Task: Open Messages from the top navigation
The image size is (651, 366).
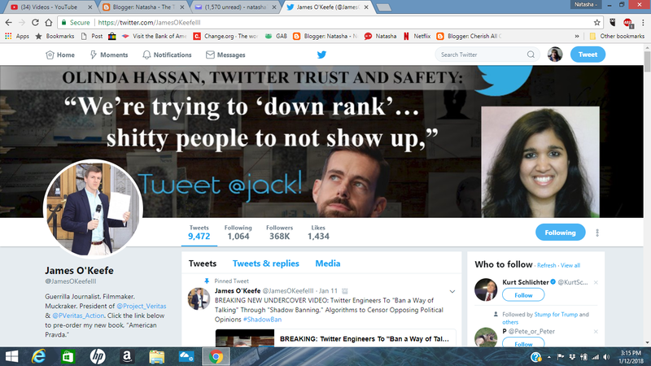Action: click(x=225, y=54)
